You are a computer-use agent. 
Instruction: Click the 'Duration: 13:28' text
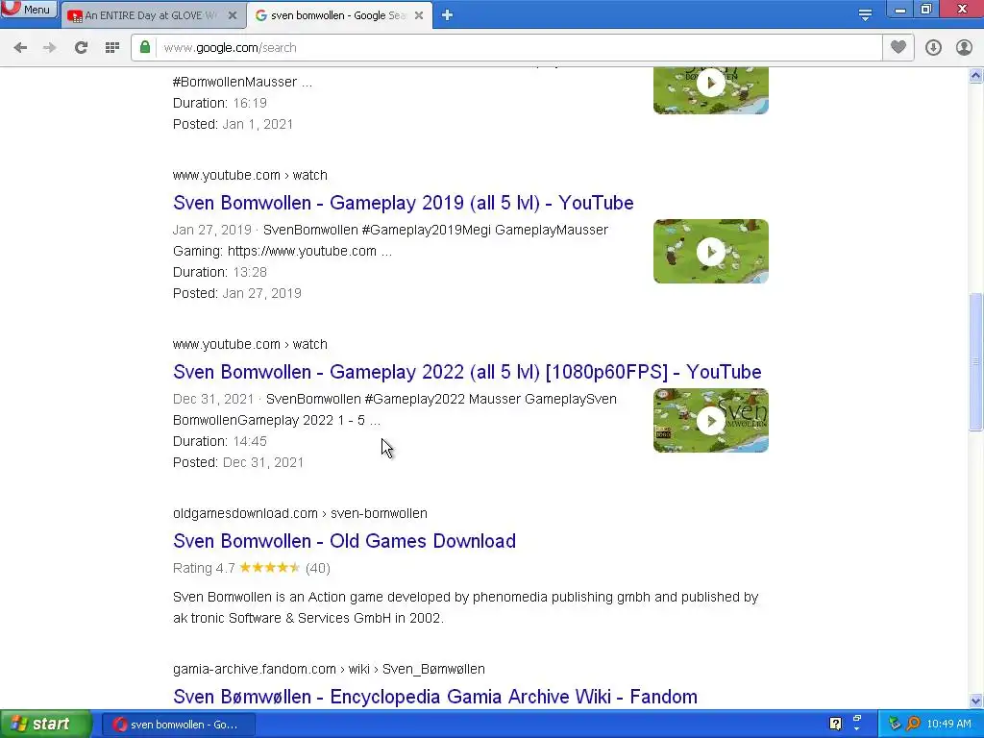pyautogui.click(x=220, y=272)
